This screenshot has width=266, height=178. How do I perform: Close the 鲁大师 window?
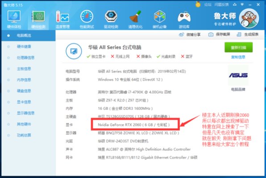258,4
